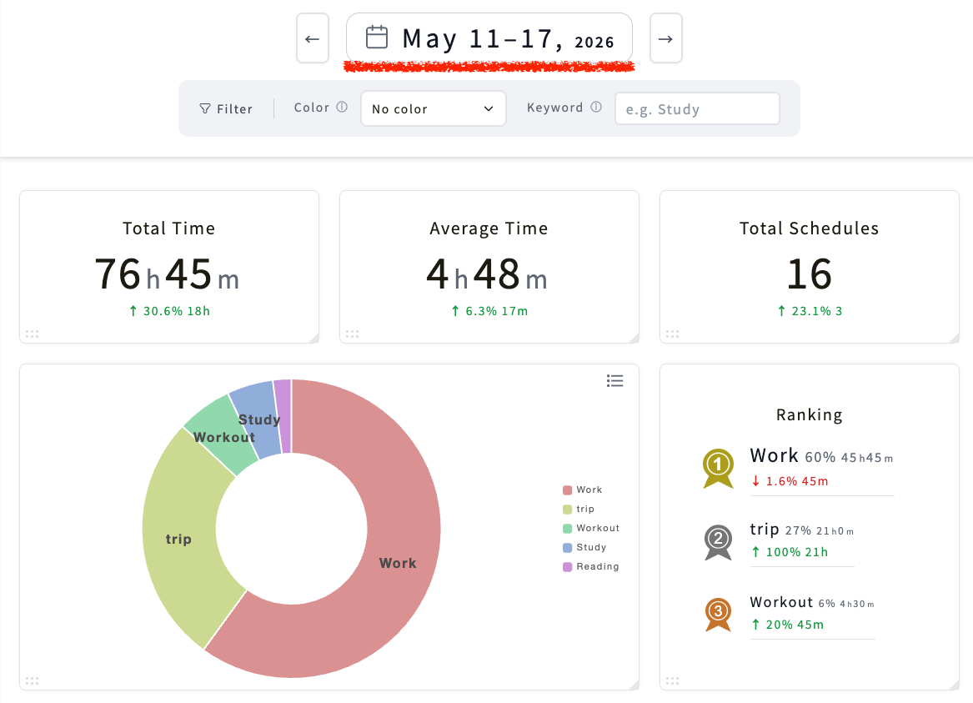Toggle the trip legend entry
Viewport: 973px width, 703px height.
coord(579,509)
